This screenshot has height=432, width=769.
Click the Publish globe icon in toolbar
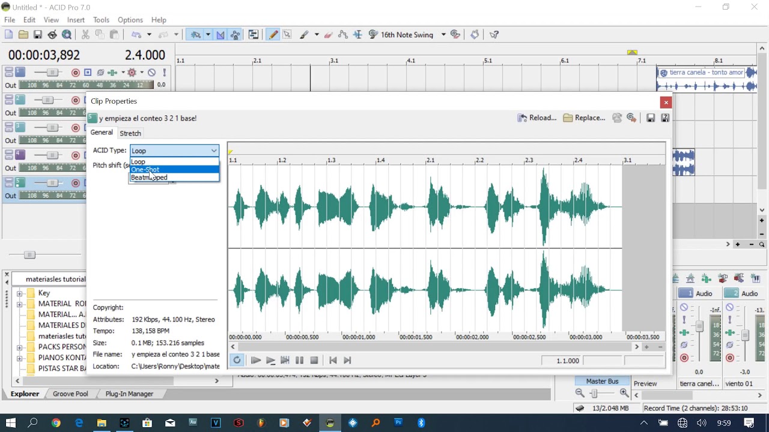[67, 35]
